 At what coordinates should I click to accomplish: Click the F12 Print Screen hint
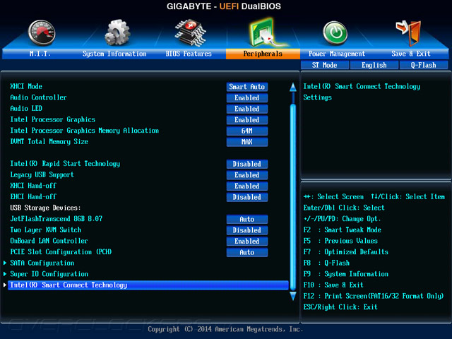coord(374,296)
